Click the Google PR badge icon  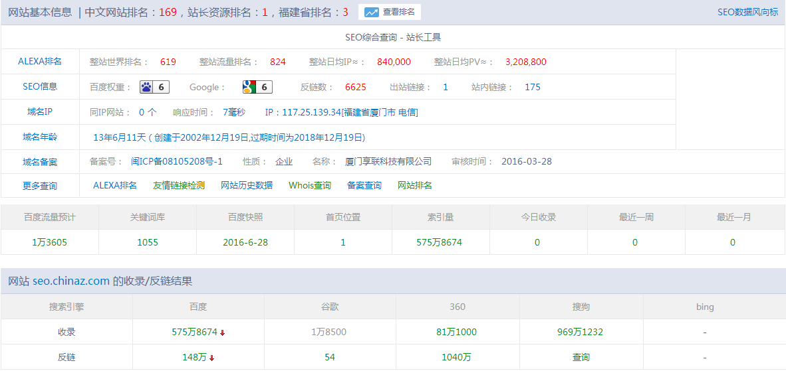click(x=257, y=87)
